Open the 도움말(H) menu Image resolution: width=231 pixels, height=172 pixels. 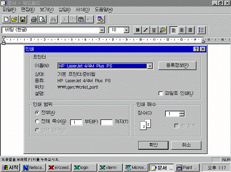pyautogui.click(x=104, y=10)
